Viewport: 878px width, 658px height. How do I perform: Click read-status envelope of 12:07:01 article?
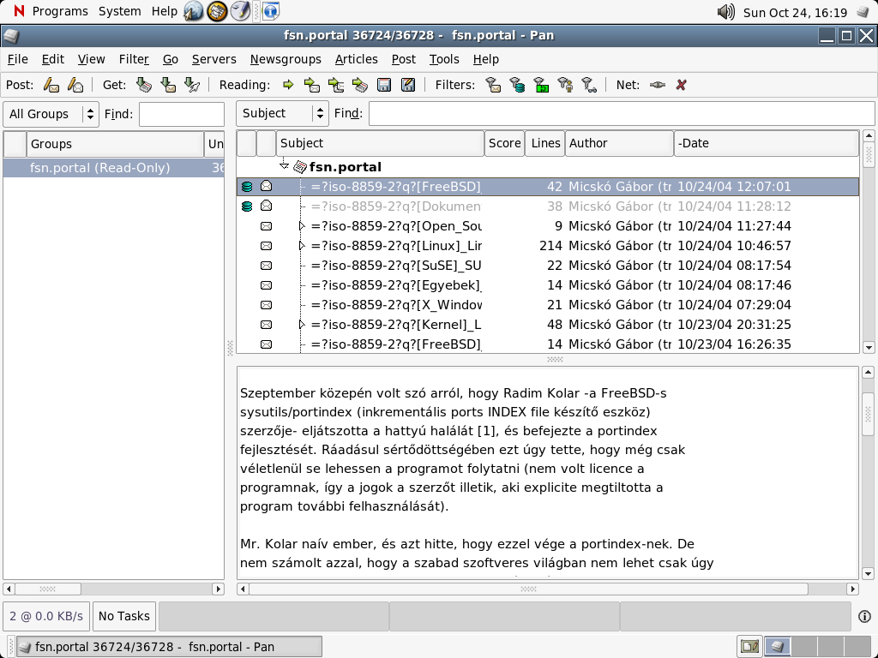click(267, 186)
